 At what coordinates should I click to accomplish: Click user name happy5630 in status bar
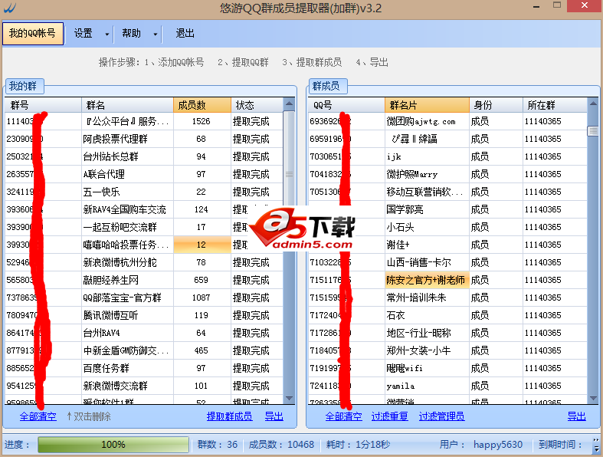tap(497, 445)
